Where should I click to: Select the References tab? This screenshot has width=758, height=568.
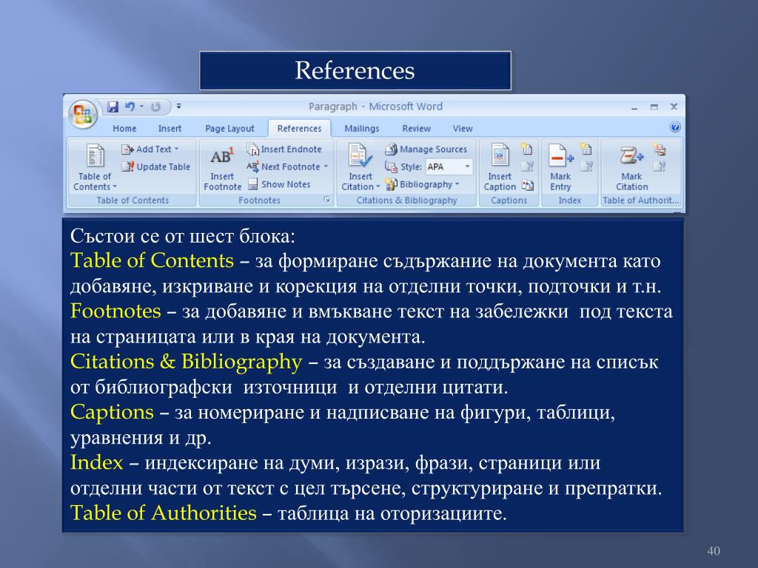point(299,129)
